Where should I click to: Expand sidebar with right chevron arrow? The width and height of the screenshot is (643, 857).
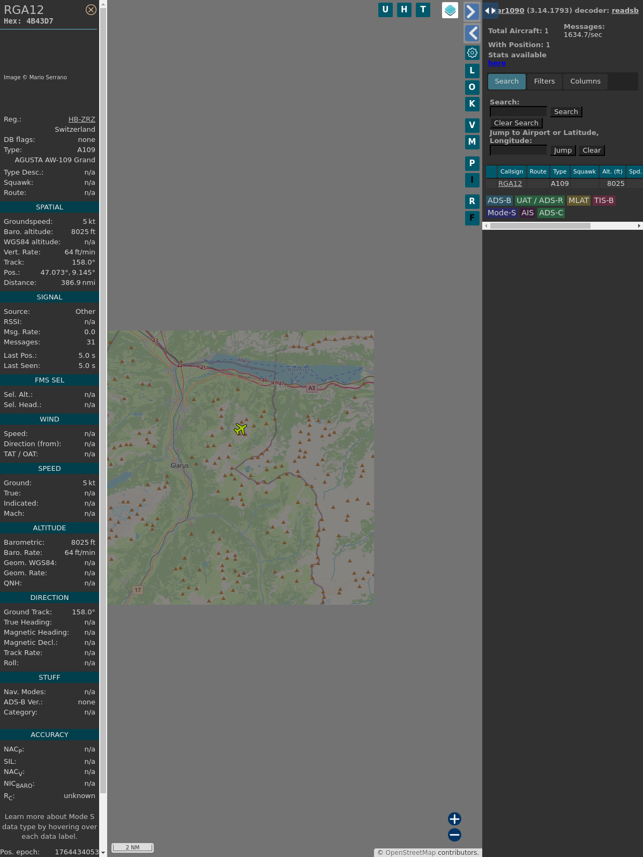click(472, 12)
